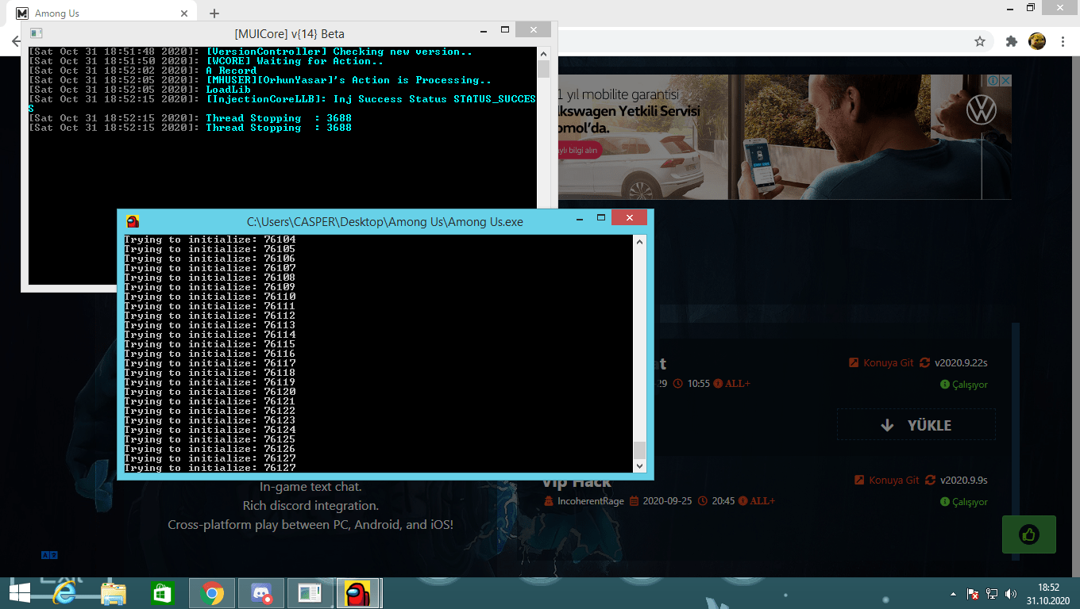Click the MUICore v{14} Beta title bar
This screenshot has height=609, width=1080.
pyautogui.click(x=289, y=33)
